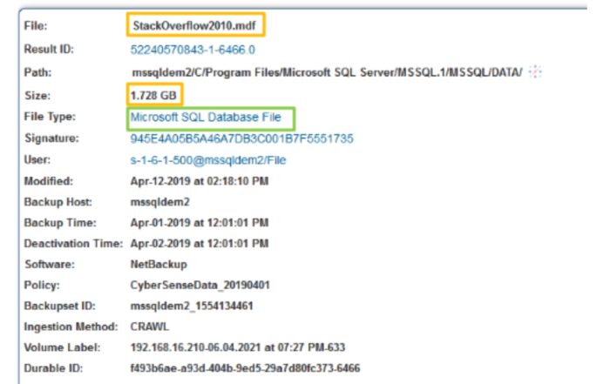Click the Signature field label
This screenshot has height=384, width=610.
(51, 138)
